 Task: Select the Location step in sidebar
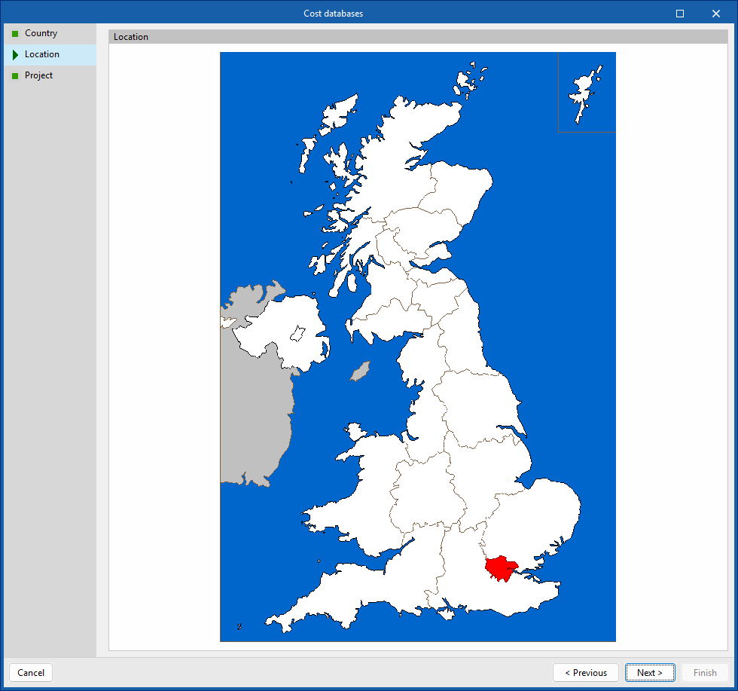pos(50,55)
